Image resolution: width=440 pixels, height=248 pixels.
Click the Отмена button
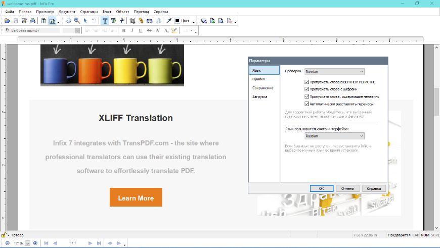(347, 188)
